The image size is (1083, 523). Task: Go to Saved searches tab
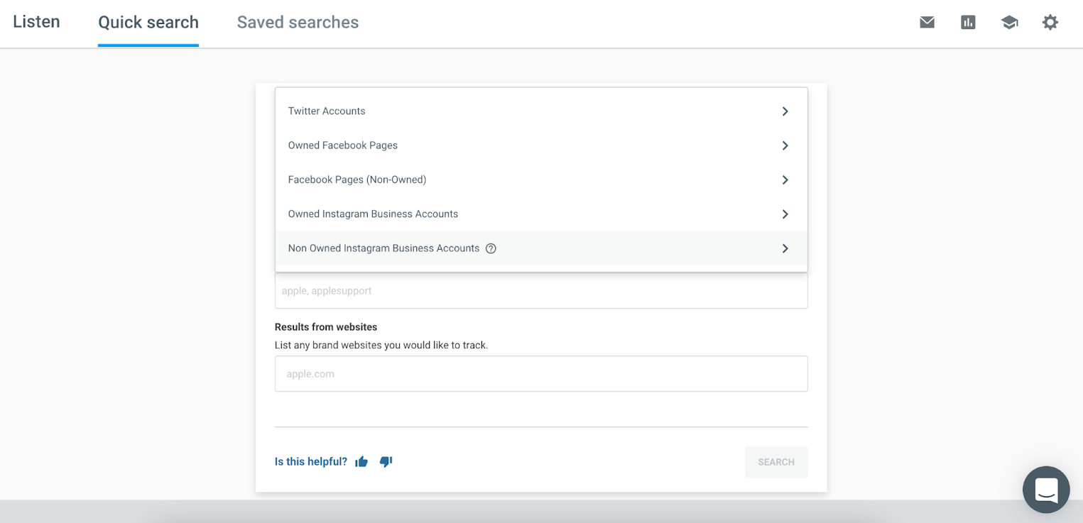pyautogui.click(x=298, y=23)
